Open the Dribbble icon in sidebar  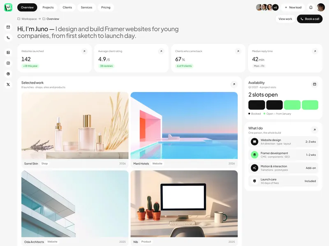click(x=8, y=74)
